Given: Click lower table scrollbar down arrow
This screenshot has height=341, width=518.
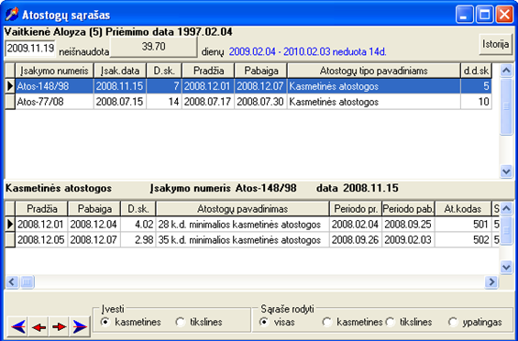Looking at the screenshot, I should click(506, 267).
